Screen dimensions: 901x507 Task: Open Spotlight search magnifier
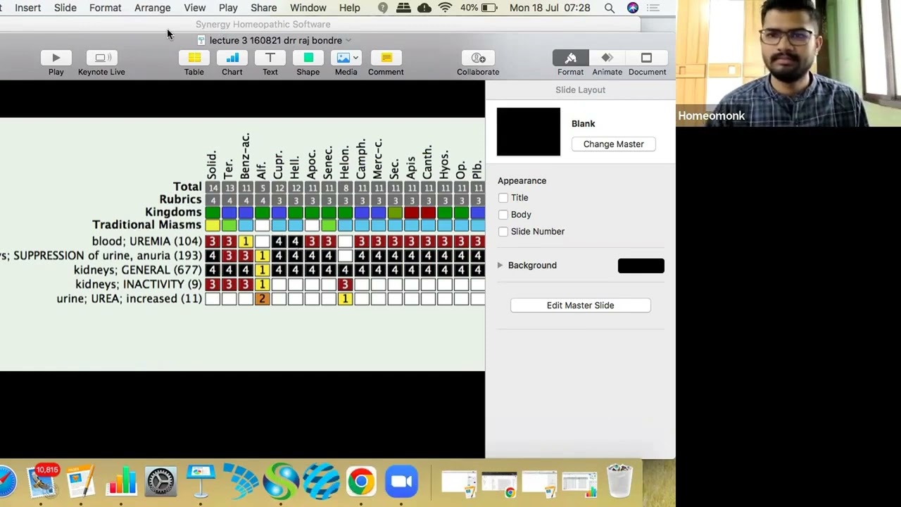610,8
